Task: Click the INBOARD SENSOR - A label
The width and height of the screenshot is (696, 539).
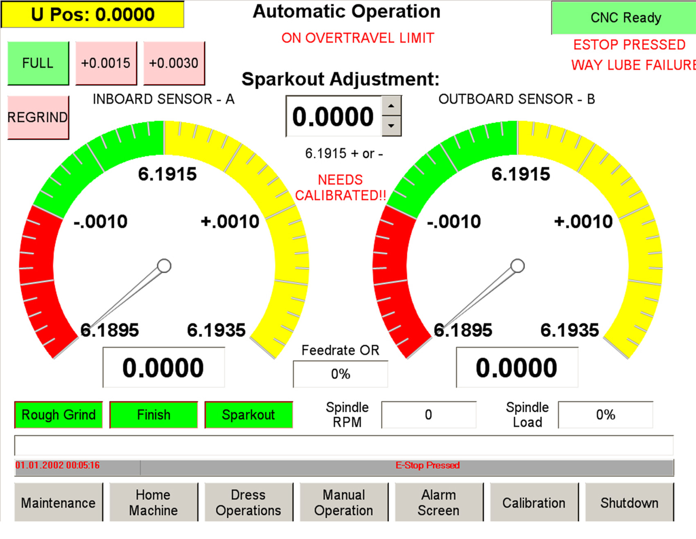Action: coord(163,99)
